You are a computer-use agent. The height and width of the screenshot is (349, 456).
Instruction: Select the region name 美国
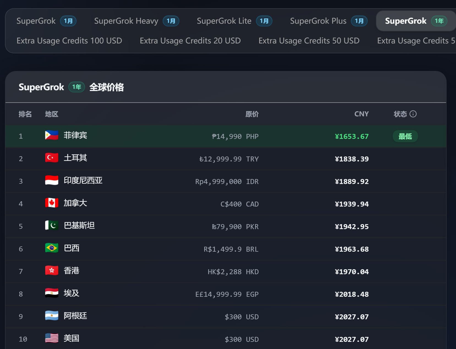pos(72,338)
